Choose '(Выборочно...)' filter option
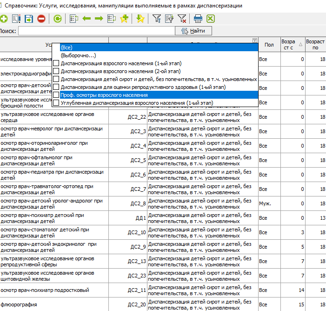This screenshot has height=311, width=326. (x=78, y=55)
